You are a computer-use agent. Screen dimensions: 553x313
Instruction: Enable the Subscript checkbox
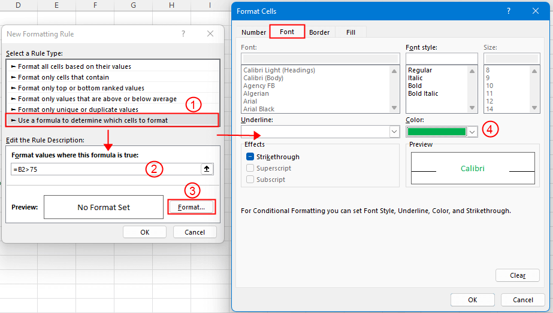(x=250, y=180)
